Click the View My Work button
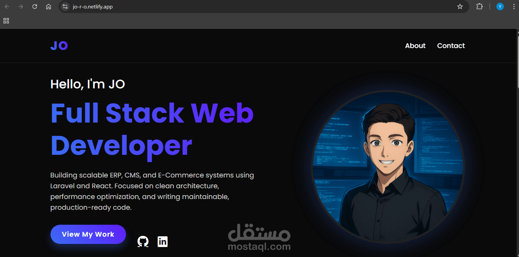 tap(88, 234)
